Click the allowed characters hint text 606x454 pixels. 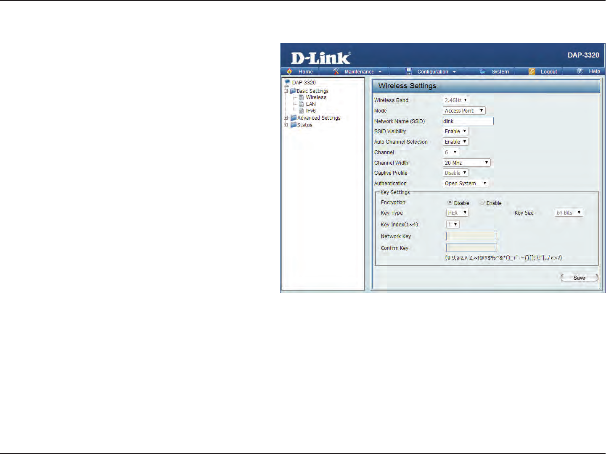pos(503,258)
